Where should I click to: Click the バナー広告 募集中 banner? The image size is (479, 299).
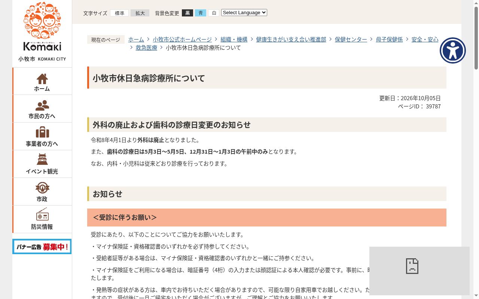[x=42, y=246]
